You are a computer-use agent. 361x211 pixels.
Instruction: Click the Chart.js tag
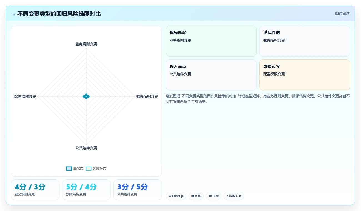point(176,196)
